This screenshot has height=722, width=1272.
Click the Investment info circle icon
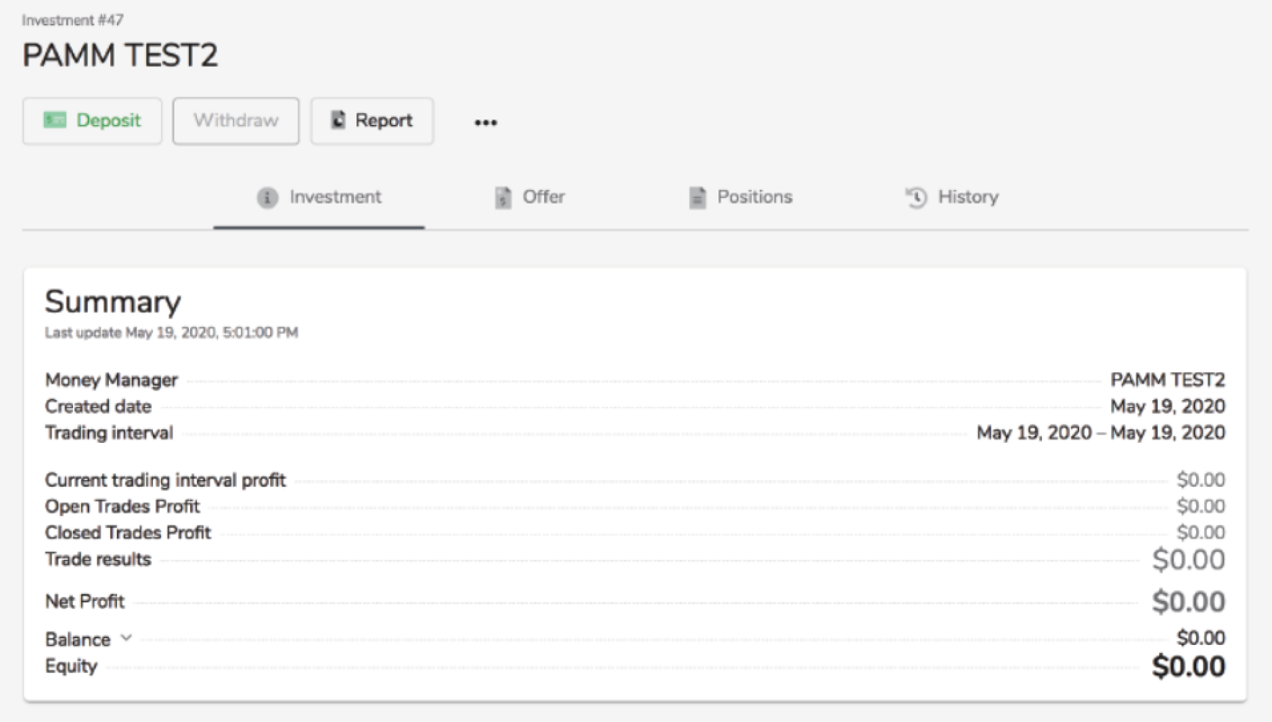click(x=267, y=197)
